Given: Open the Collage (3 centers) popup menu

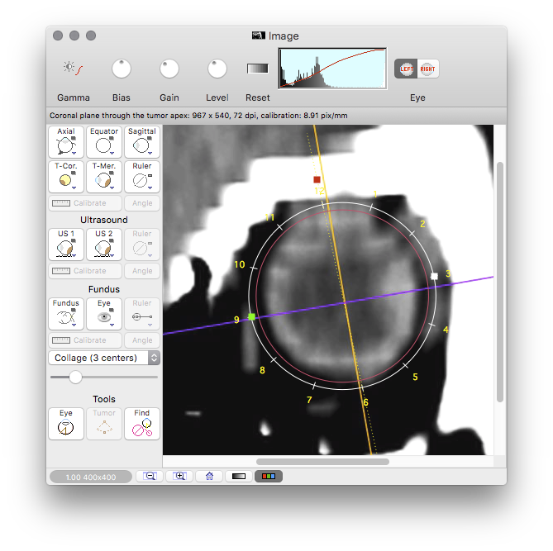Looking at the screenshot, I should (104, 358).
